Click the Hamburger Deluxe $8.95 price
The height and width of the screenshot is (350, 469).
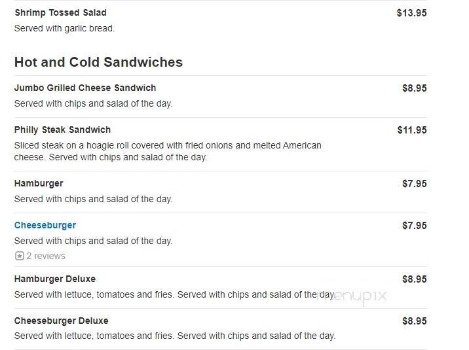tap(414, 279)
